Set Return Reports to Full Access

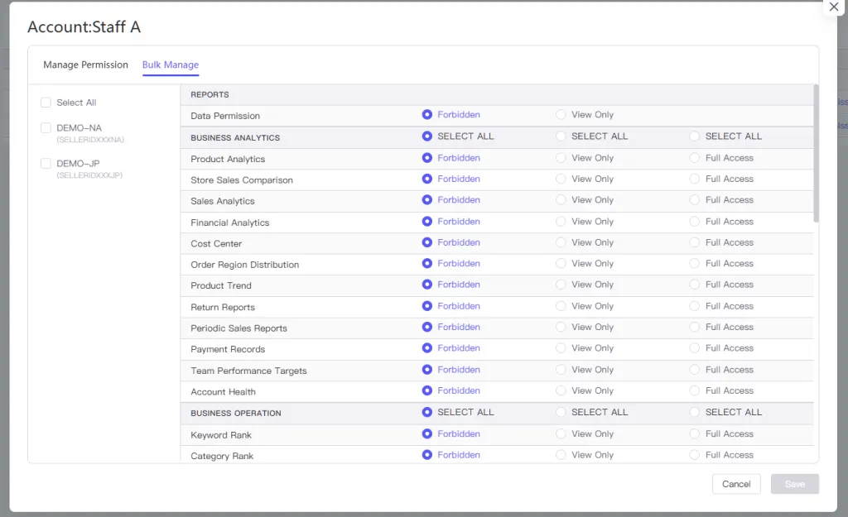[695, 306]
